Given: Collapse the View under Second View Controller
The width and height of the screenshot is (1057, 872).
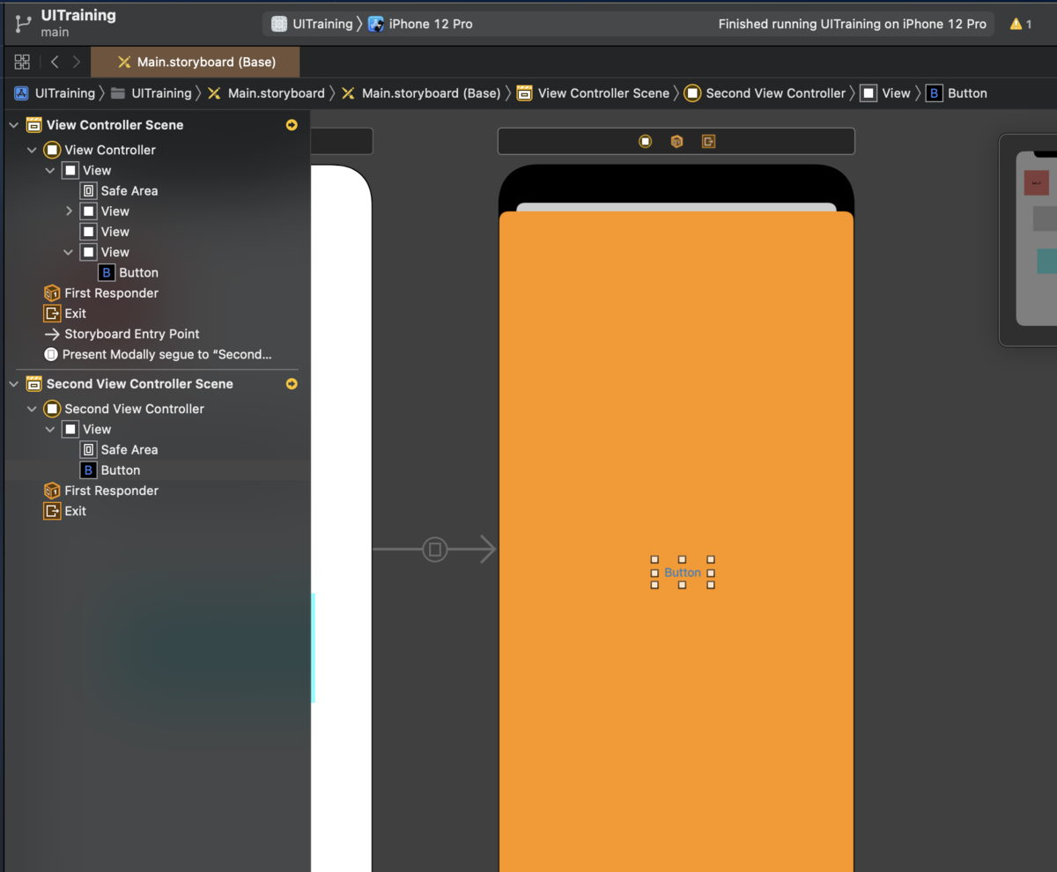Looking at the screenshot, I should pyautogui.click(x=50, y=429).
